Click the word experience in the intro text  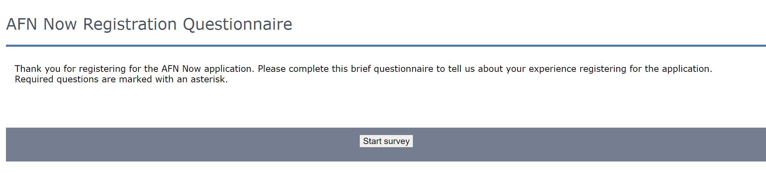(552, 69)
